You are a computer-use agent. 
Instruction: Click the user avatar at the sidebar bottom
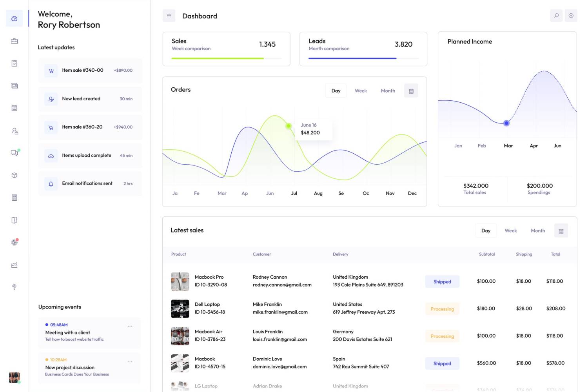tap(15, 377)
